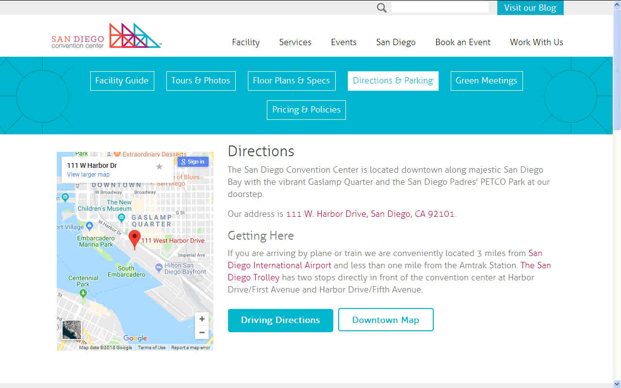Screen dimensions: 621x388
Task: Click the San Diego Convention Center logo
Action: click(107, 36)
